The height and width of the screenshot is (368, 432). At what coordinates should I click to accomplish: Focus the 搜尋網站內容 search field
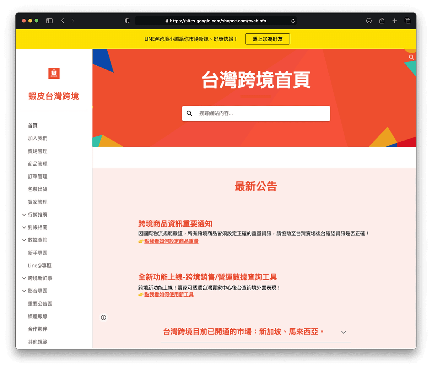tap(256, 113)
